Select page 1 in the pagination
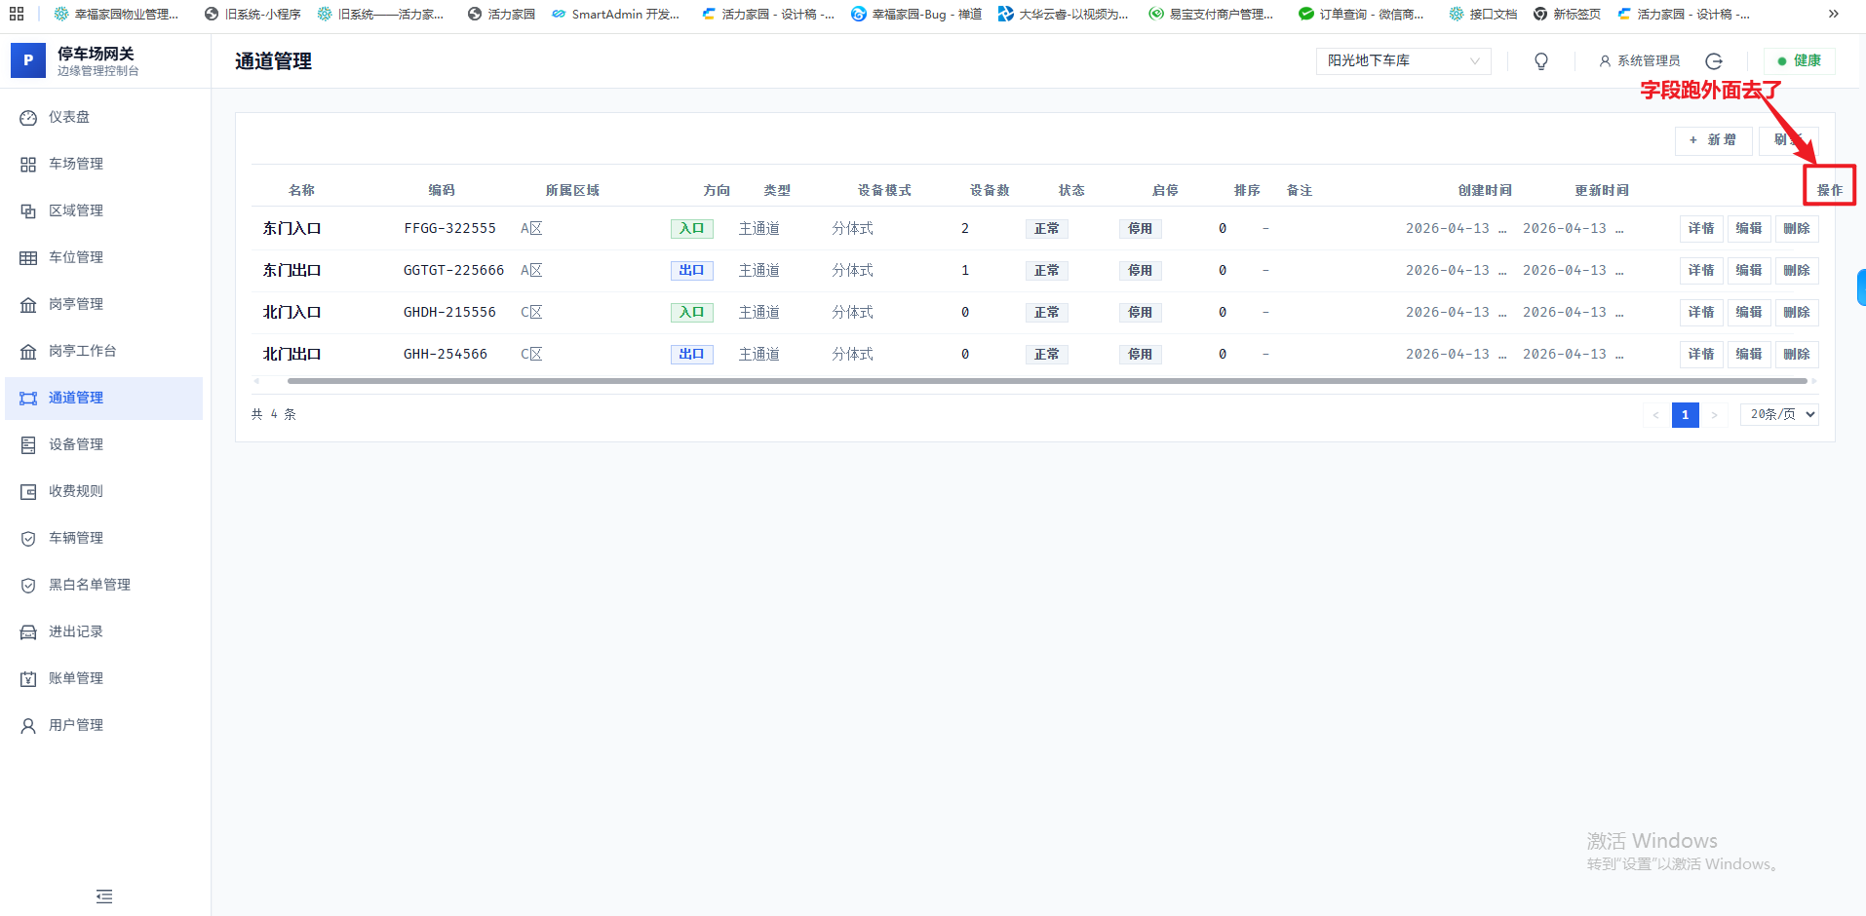The width and height of the screenshot is (1866, 916). [x=1684, y=415]
